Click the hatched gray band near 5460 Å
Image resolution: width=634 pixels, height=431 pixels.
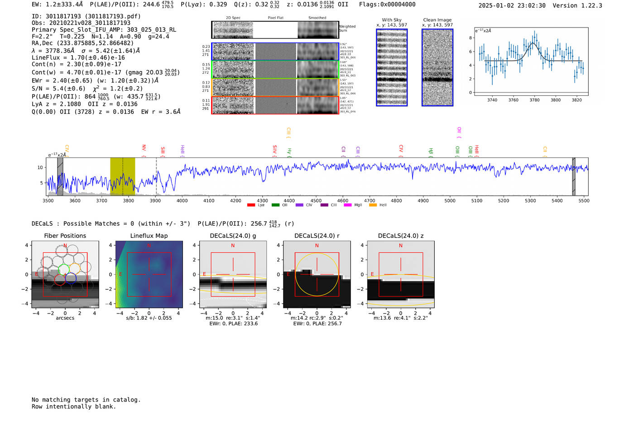click(x=574, y=176)
